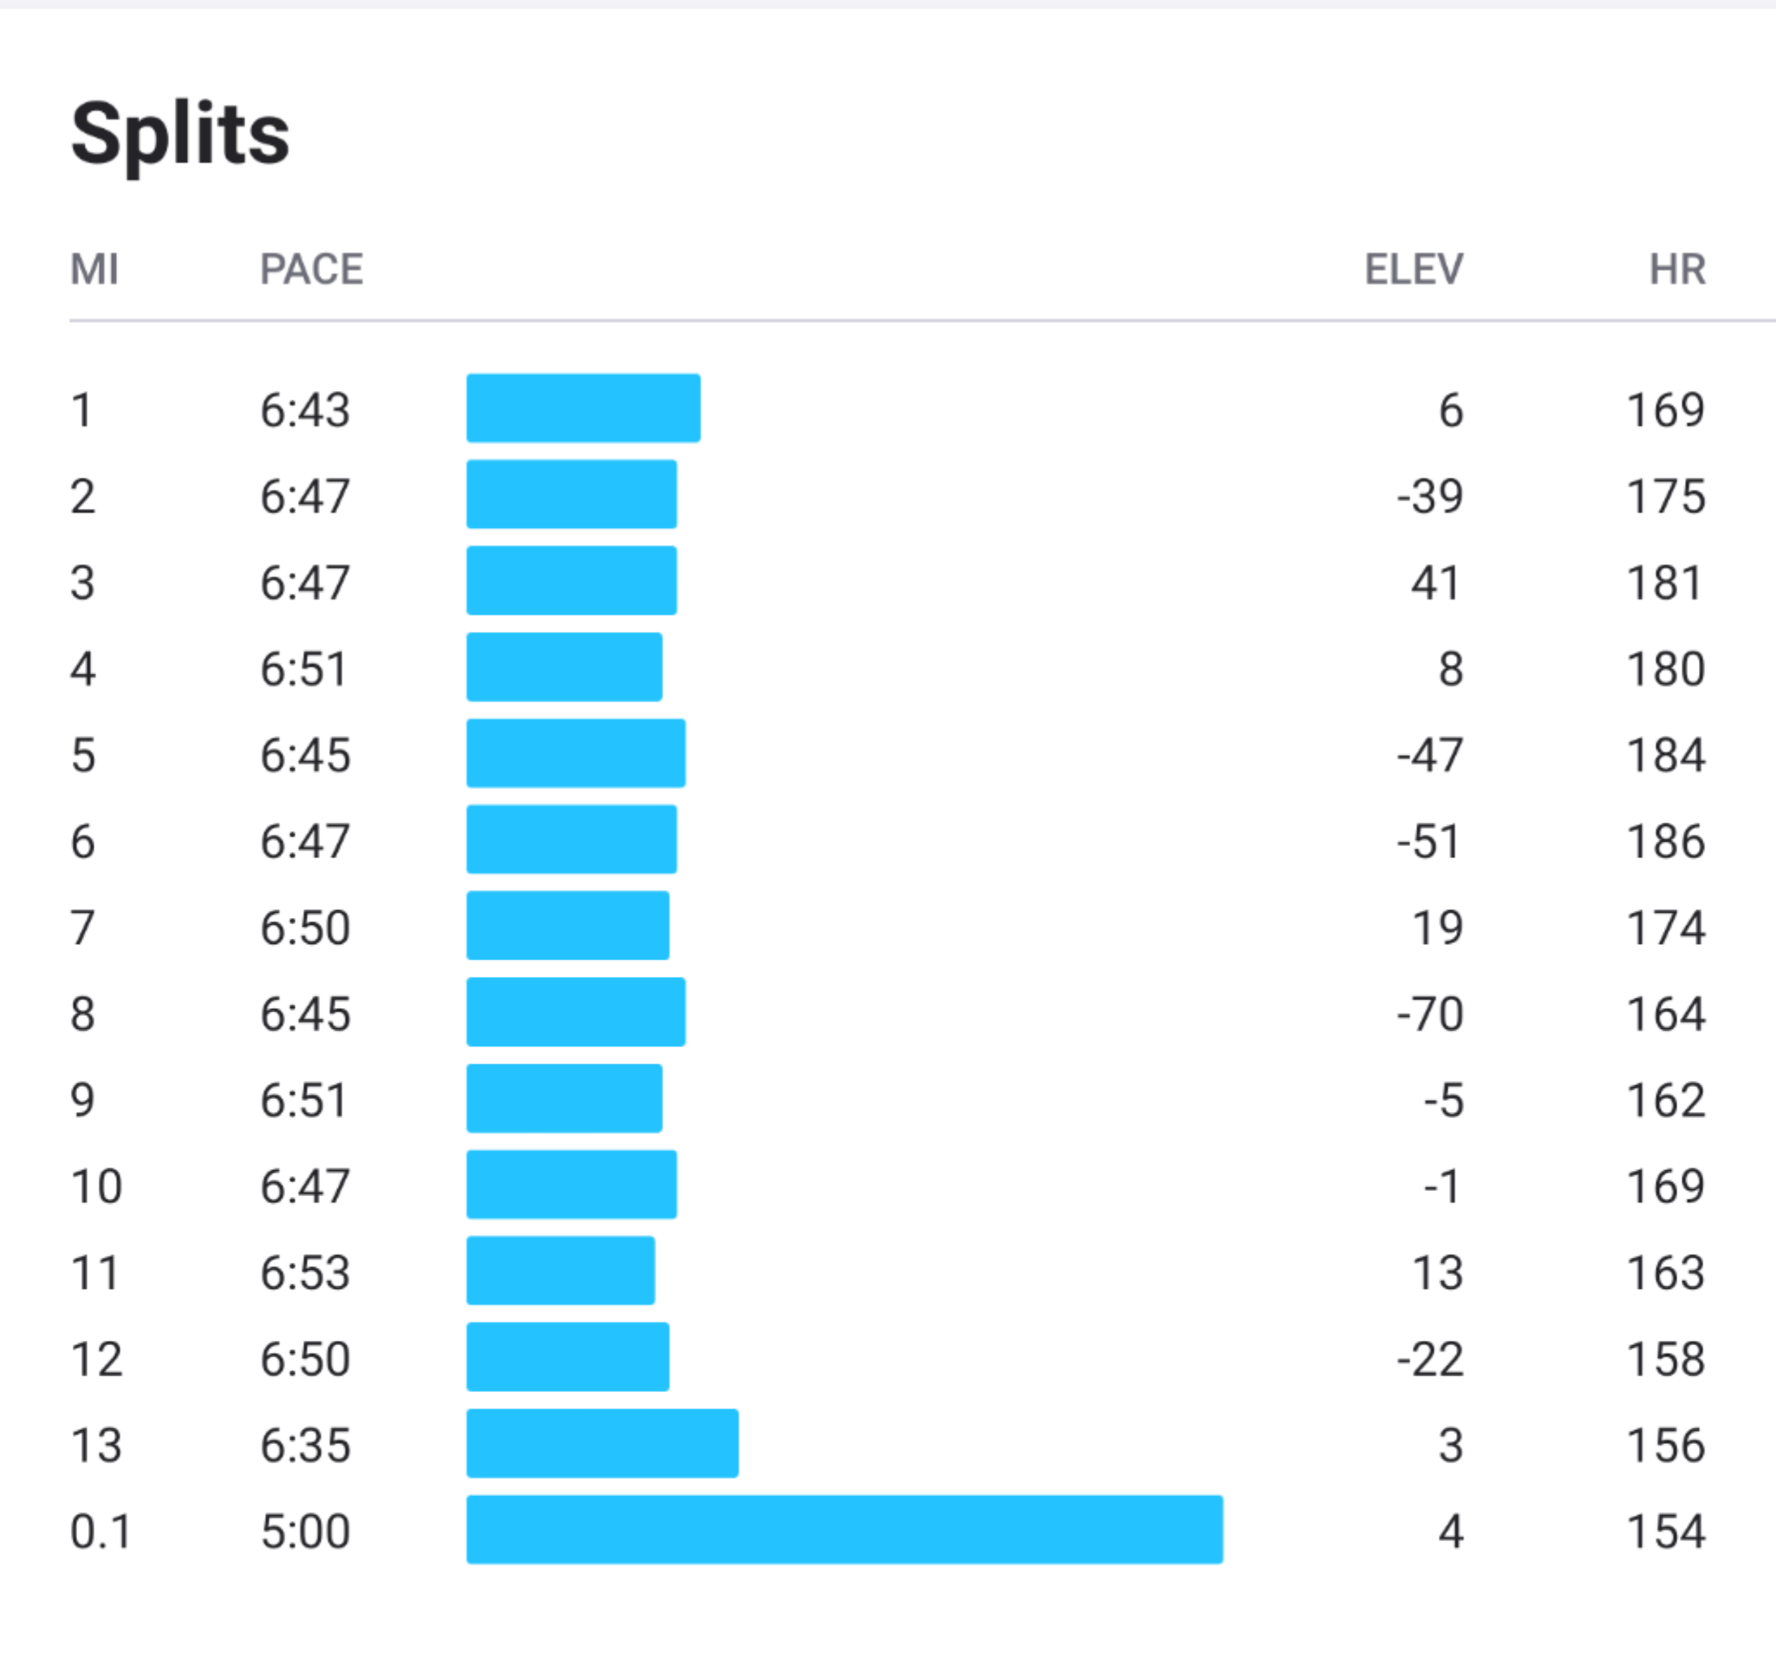Click the ELEV column header
Viewport: 1776px width, 1659px height.
coord(1414,269)
